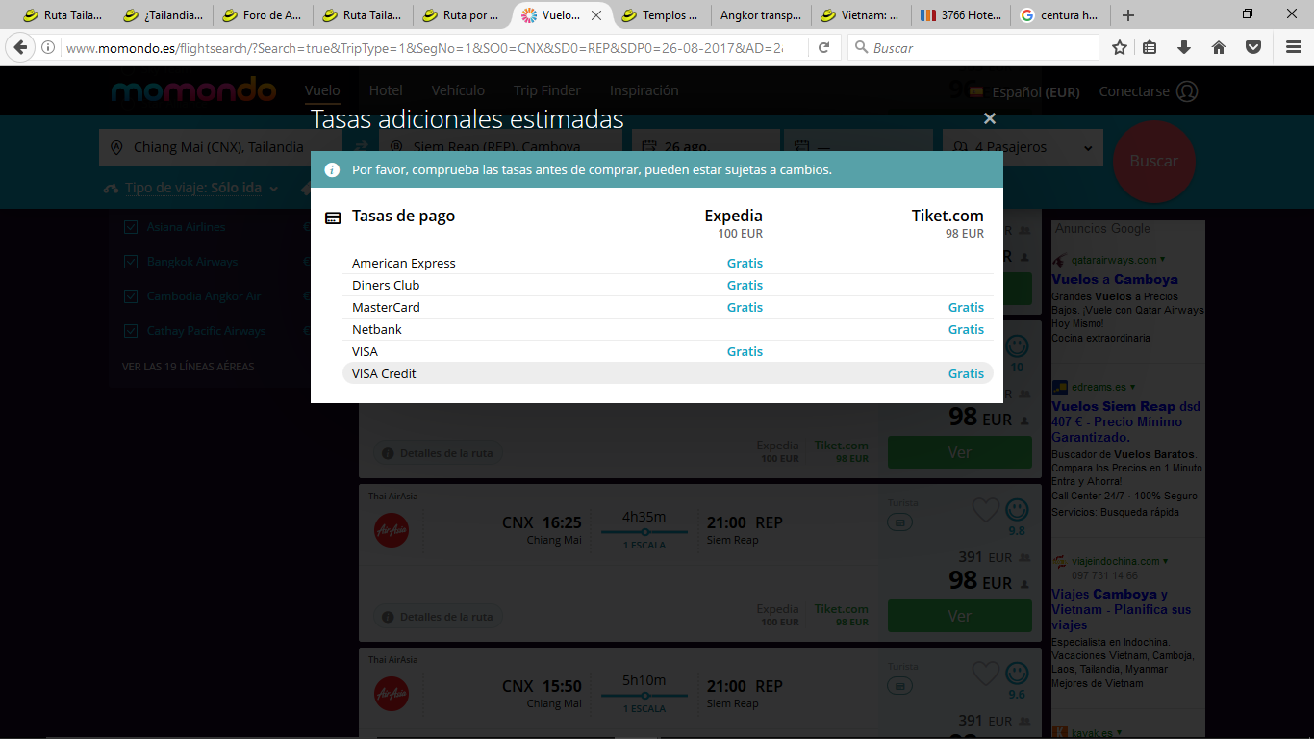Image resolution: width=1314 pixels, height=739 pixels.
Task: Go to Firefox home icon
Action: (1219, 47)
